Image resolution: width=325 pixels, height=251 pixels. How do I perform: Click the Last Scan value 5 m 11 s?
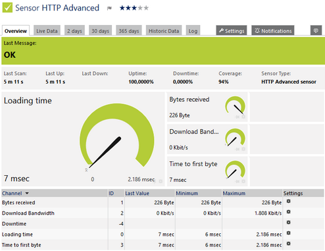(13, 82)
